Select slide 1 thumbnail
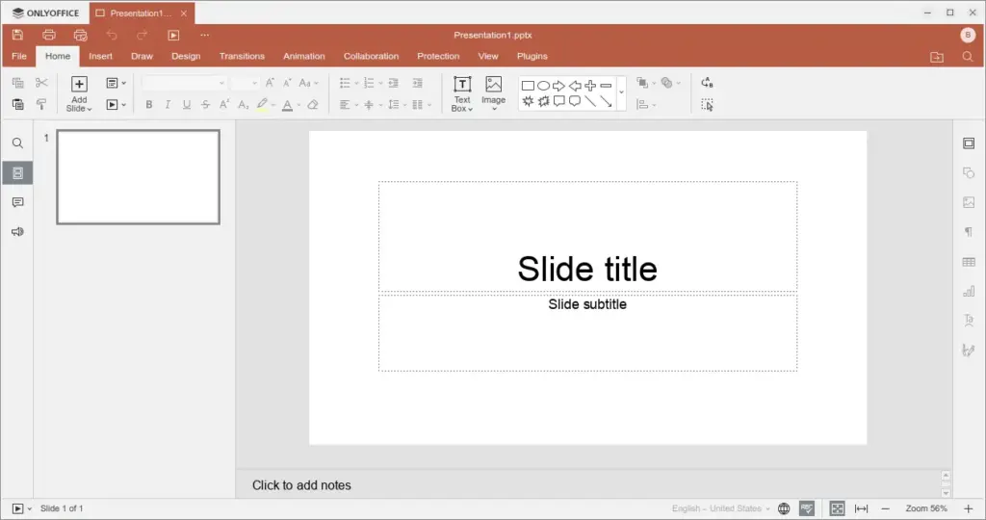 point(139,176)
